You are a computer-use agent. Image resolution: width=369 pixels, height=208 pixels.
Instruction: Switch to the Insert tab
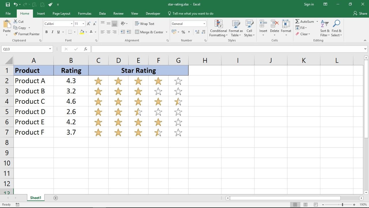pos(41,14)
